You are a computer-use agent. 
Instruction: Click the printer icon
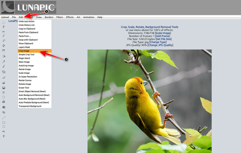[x=4, y=102]
